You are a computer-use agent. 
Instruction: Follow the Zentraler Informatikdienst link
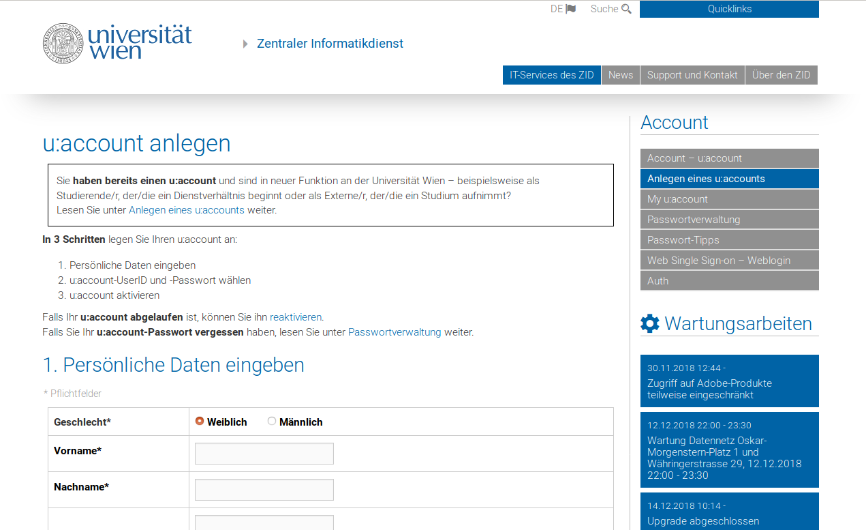tap(330, 44)
